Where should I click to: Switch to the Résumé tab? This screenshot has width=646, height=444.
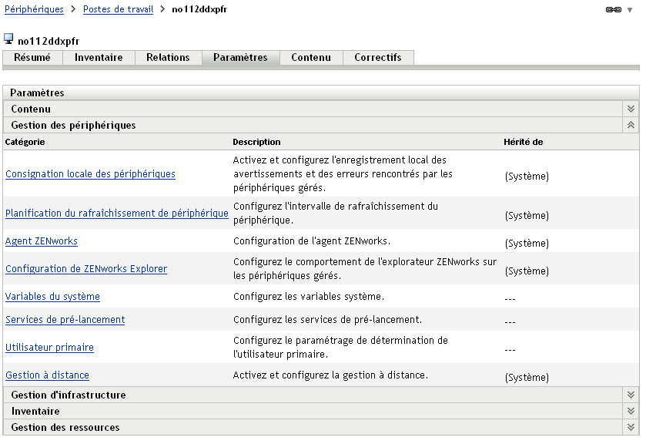(32, 58)
